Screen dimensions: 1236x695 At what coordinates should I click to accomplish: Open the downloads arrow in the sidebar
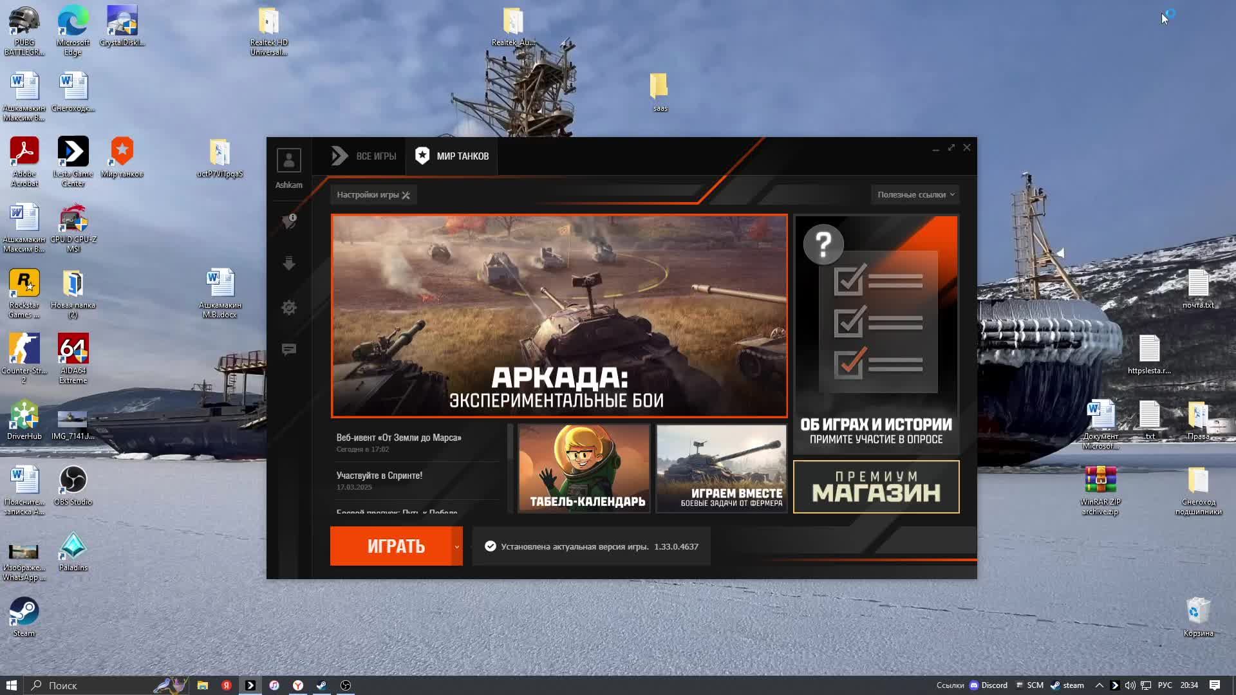point(289,263)
